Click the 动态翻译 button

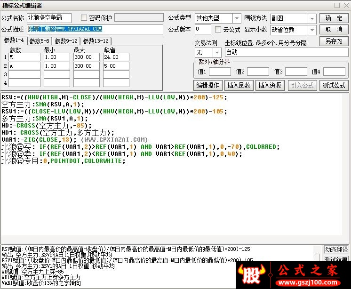[336, 249]
